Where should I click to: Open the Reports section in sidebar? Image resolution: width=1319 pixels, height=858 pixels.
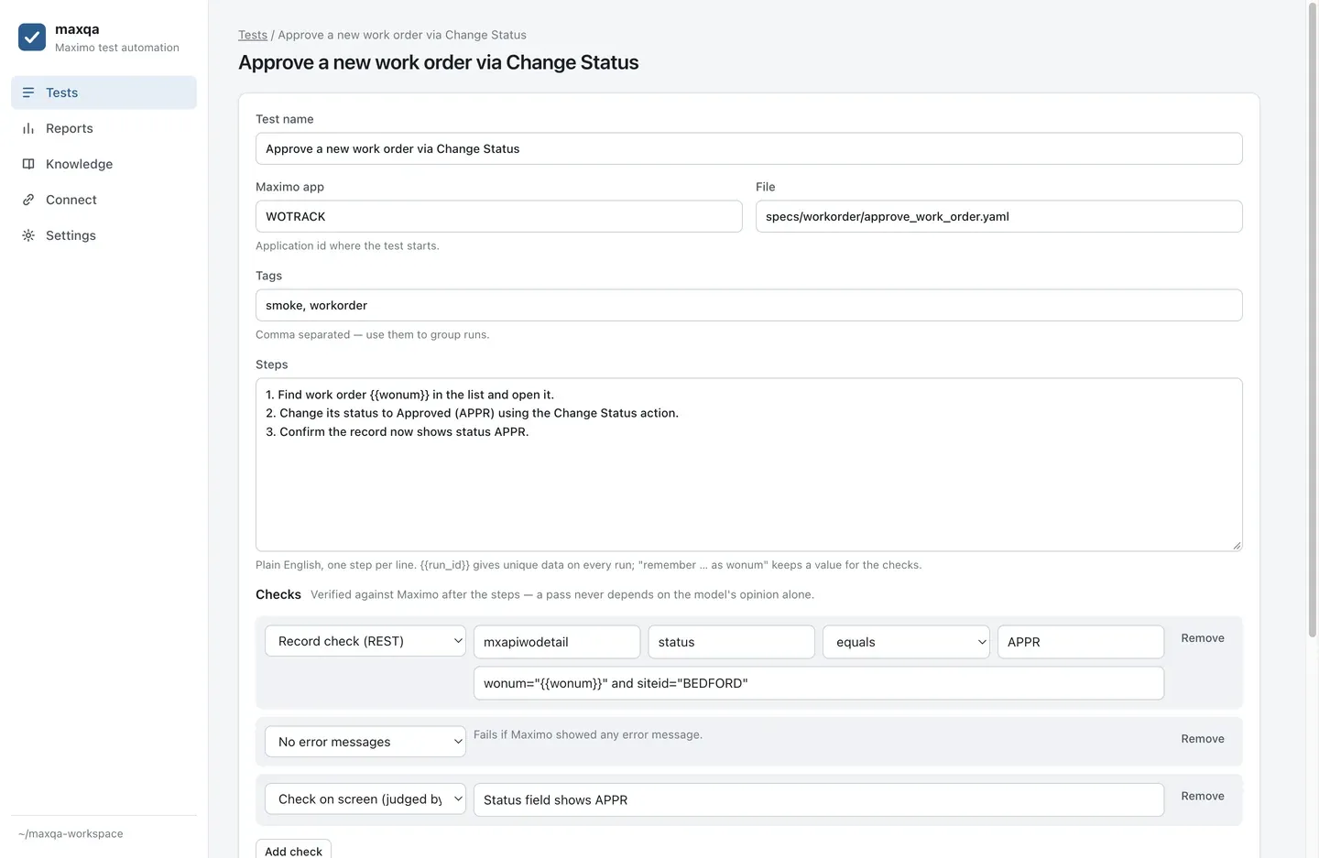pos(104,128)
